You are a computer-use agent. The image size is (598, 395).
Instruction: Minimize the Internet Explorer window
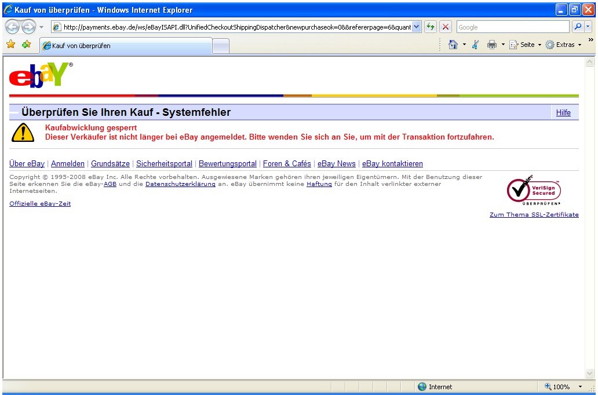pos(561,9)
